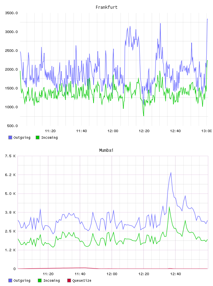Click the green Incoming swatch in Mumbai legend
The image size is (213, 286).
[x=40, y=280]
